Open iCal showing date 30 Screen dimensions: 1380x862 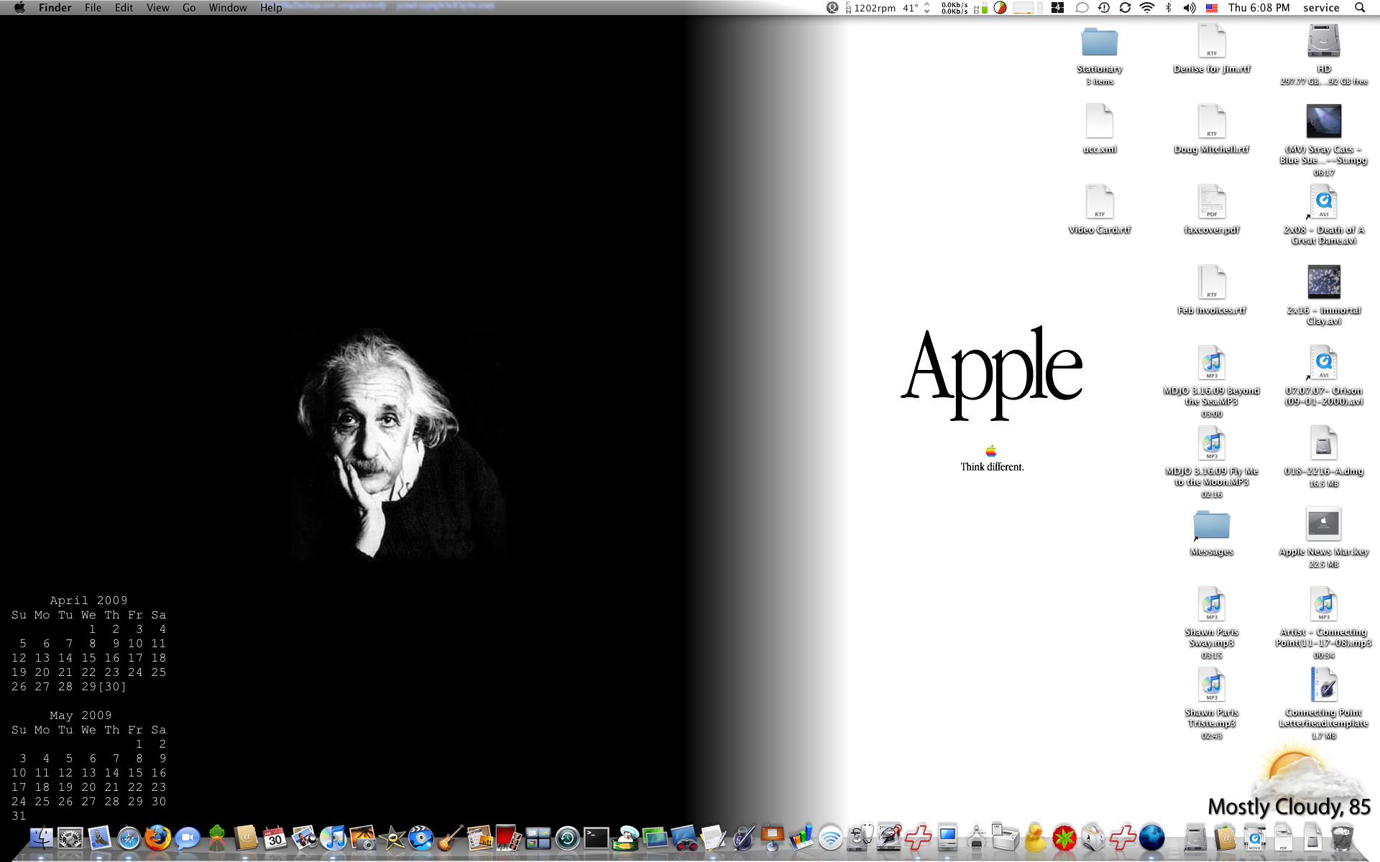tap(275, 838)
